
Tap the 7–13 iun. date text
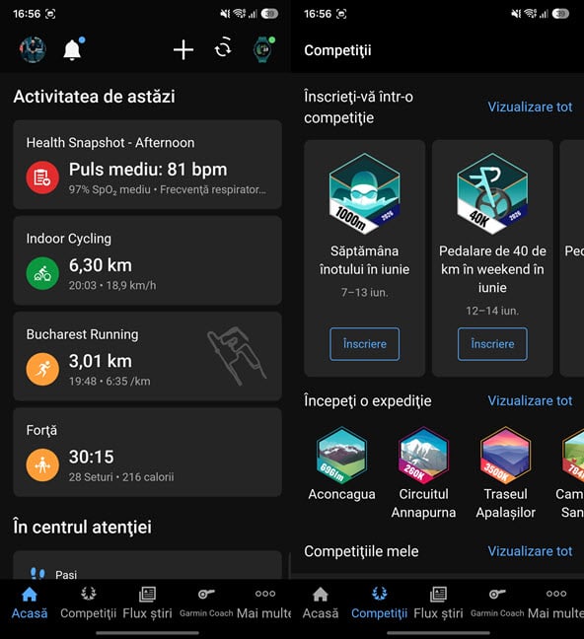(x=365, y=292)
